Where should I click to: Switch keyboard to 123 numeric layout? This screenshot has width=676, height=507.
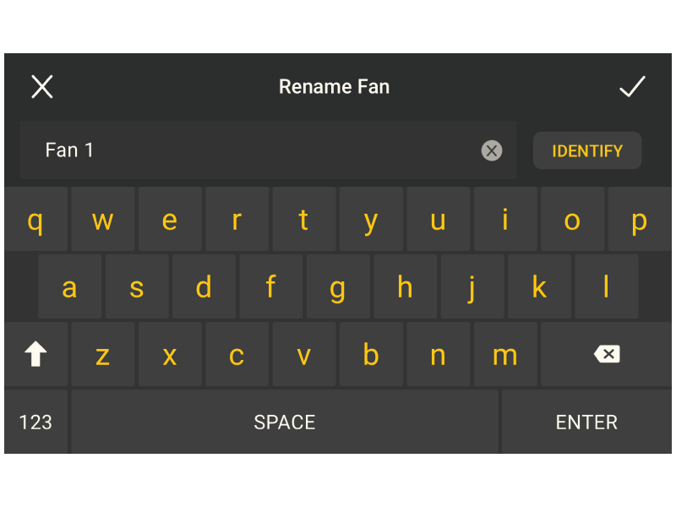35,422
